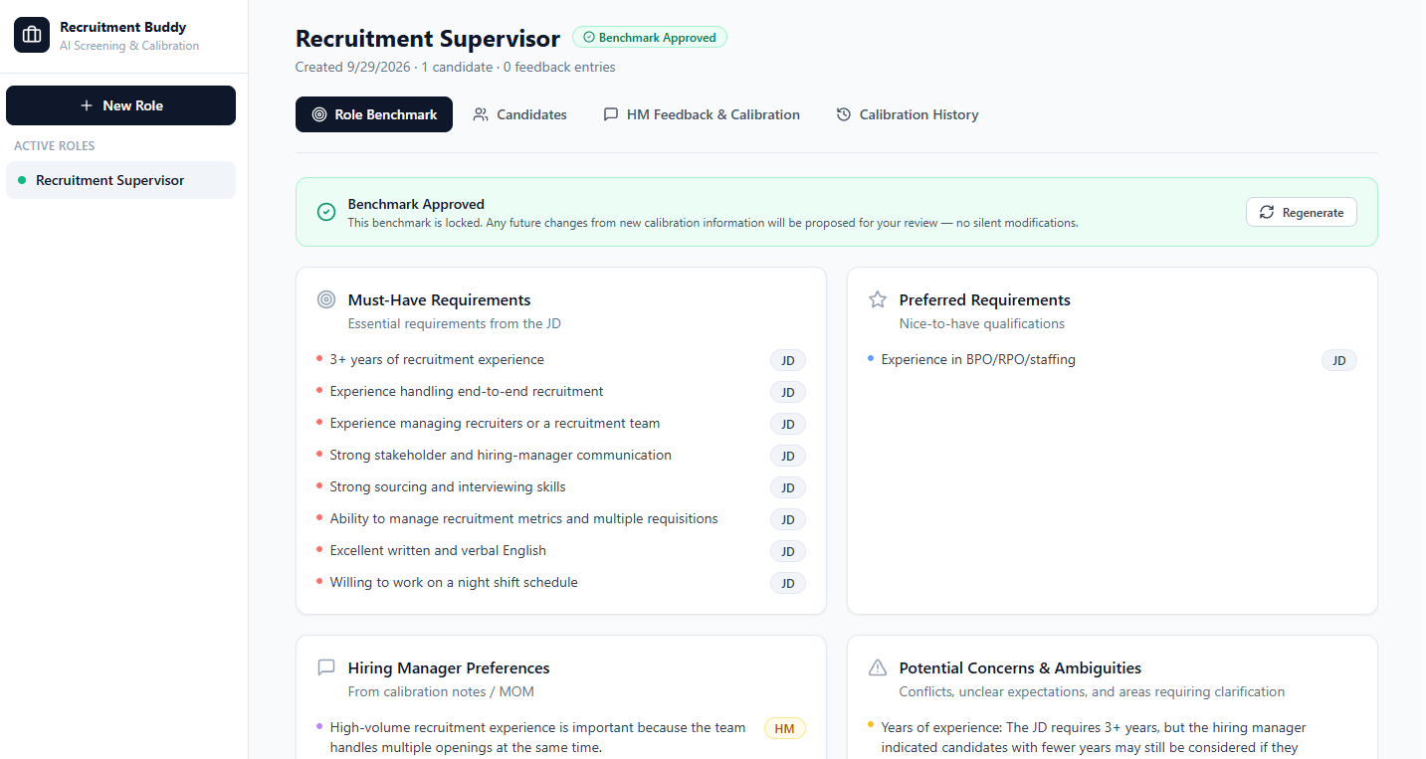
Task: Click the target icon beside Must-Have Requirements
Action: 325,299
